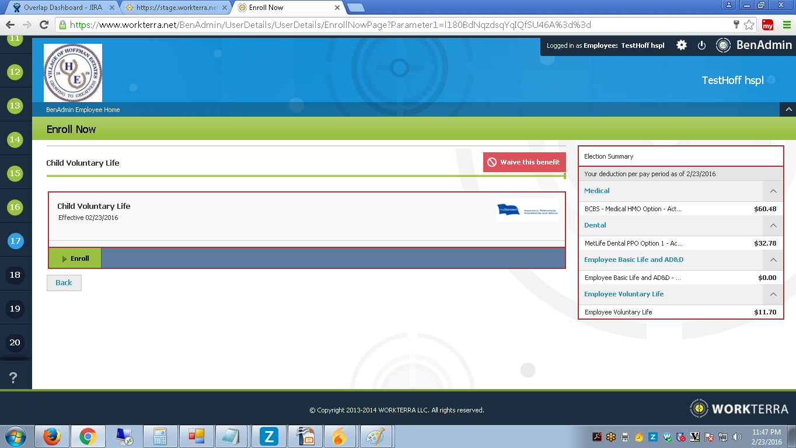Click the Village of Hoffman Estates logo
Viewport: 796px width, 448px height.
point(73,73)
